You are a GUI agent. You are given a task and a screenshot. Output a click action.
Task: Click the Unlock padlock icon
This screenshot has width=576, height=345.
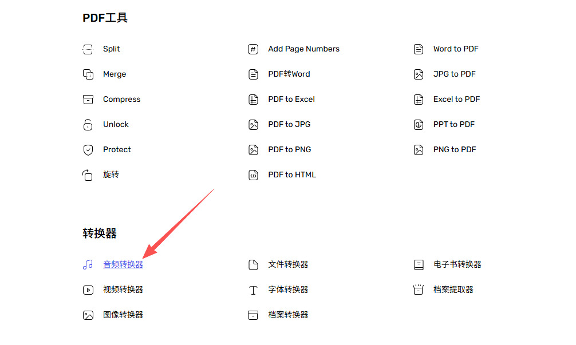pyautogui.click(x=88, y=125)
